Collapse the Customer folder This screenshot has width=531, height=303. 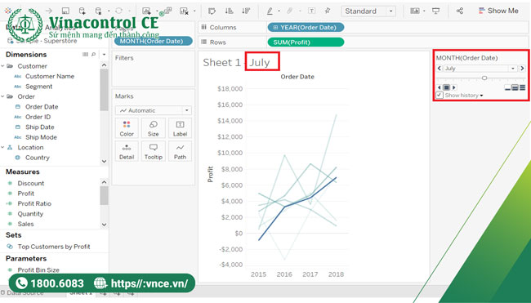tap(2, 66)
